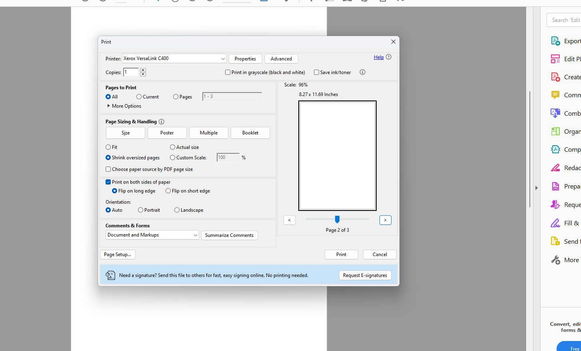Screen dimensions: 581x351
Task: Open the Comment tool icon
Action: point(555,95)
